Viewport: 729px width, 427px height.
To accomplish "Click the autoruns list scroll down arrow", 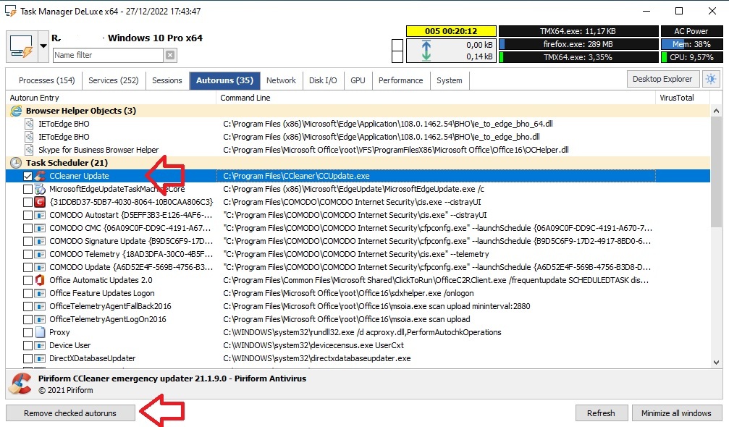I will 716,363.
